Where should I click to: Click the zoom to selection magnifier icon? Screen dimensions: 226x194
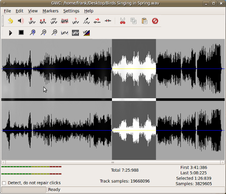(32, 33)
